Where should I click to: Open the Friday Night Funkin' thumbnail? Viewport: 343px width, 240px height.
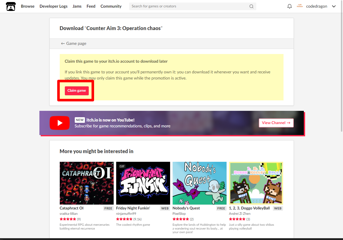click(x=143, y=183)
